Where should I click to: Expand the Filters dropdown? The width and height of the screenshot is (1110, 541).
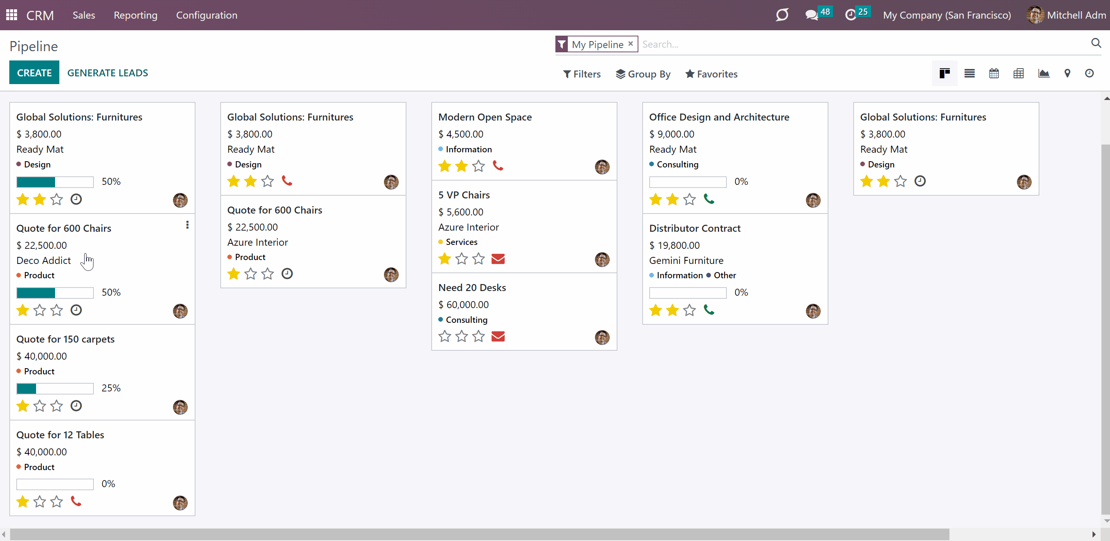[582, 74]
